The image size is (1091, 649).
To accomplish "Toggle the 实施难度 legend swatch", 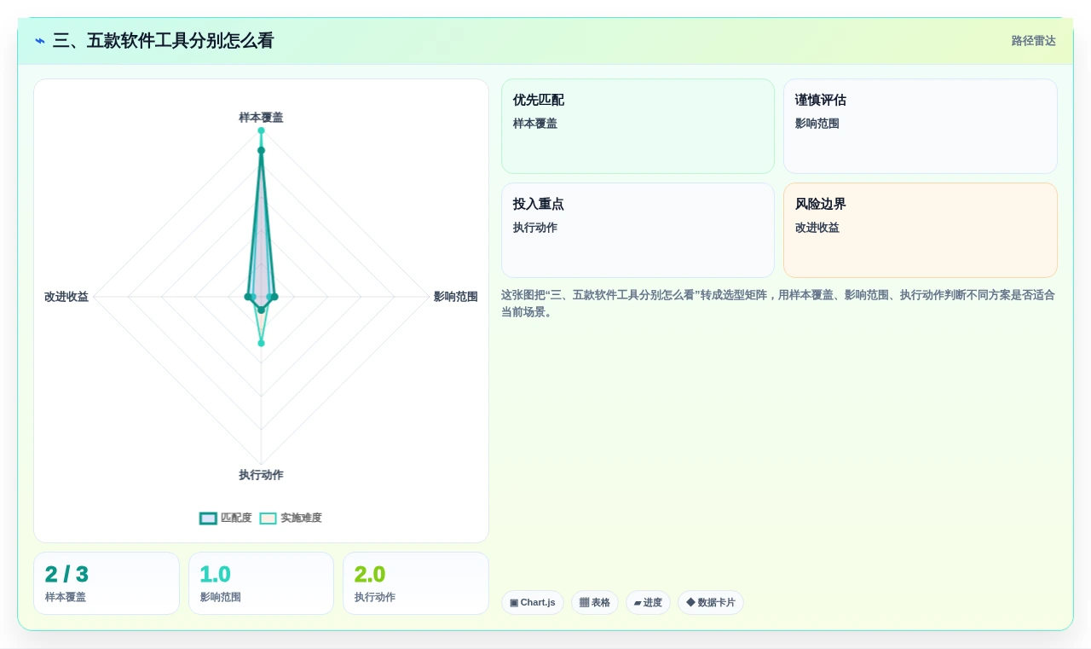I will (268, 518).
